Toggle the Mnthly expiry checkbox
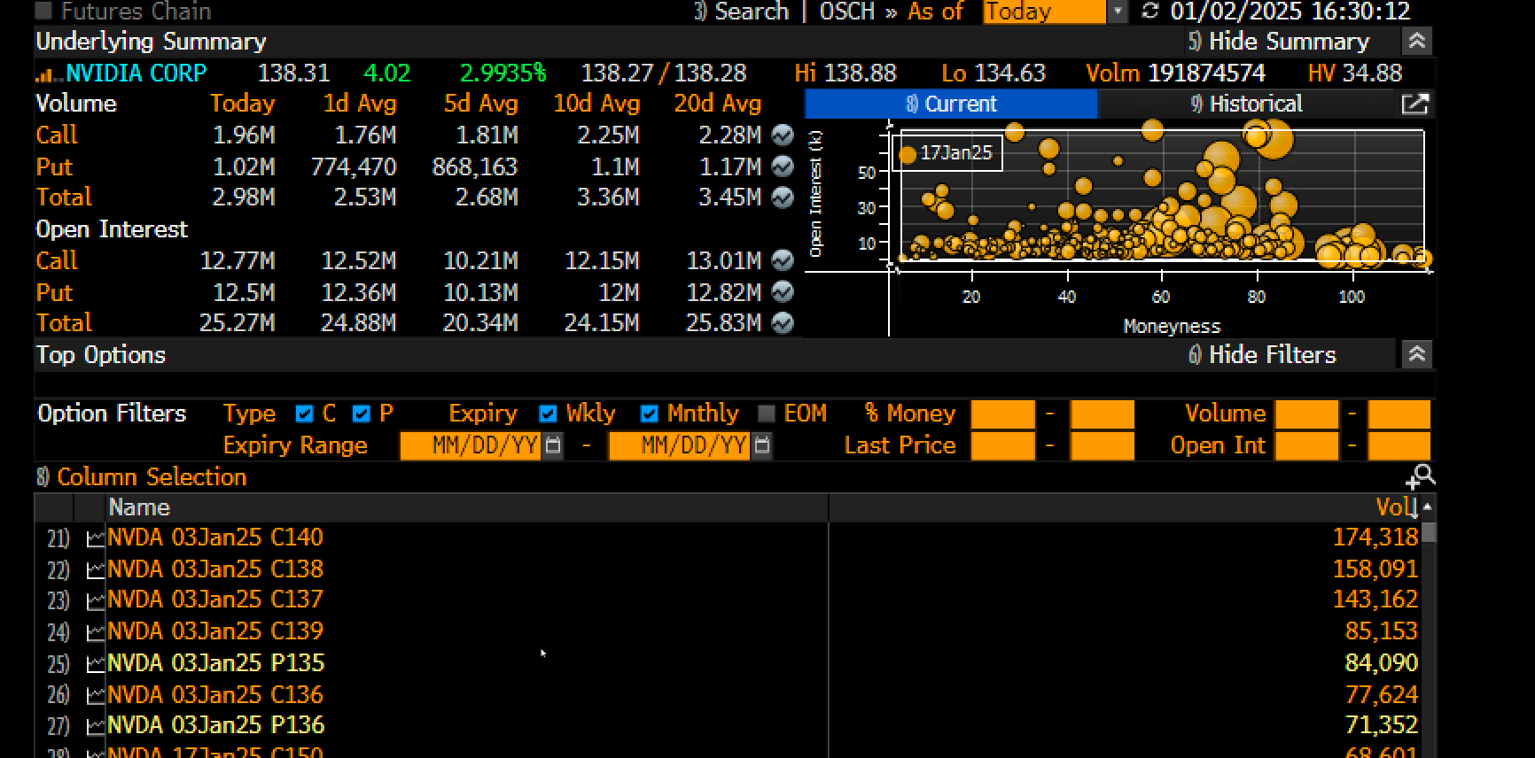1535x758 pixels. click(x=650, y=414)
